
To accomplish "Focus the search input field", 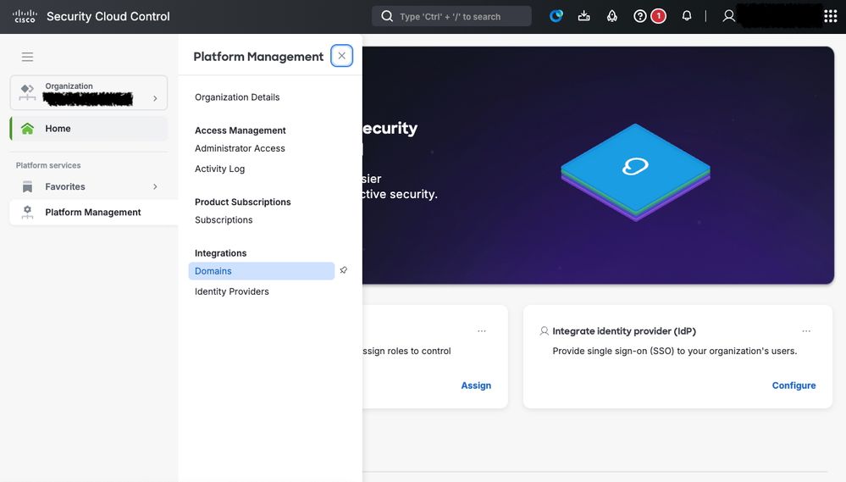I will click(x=451, y=16).
